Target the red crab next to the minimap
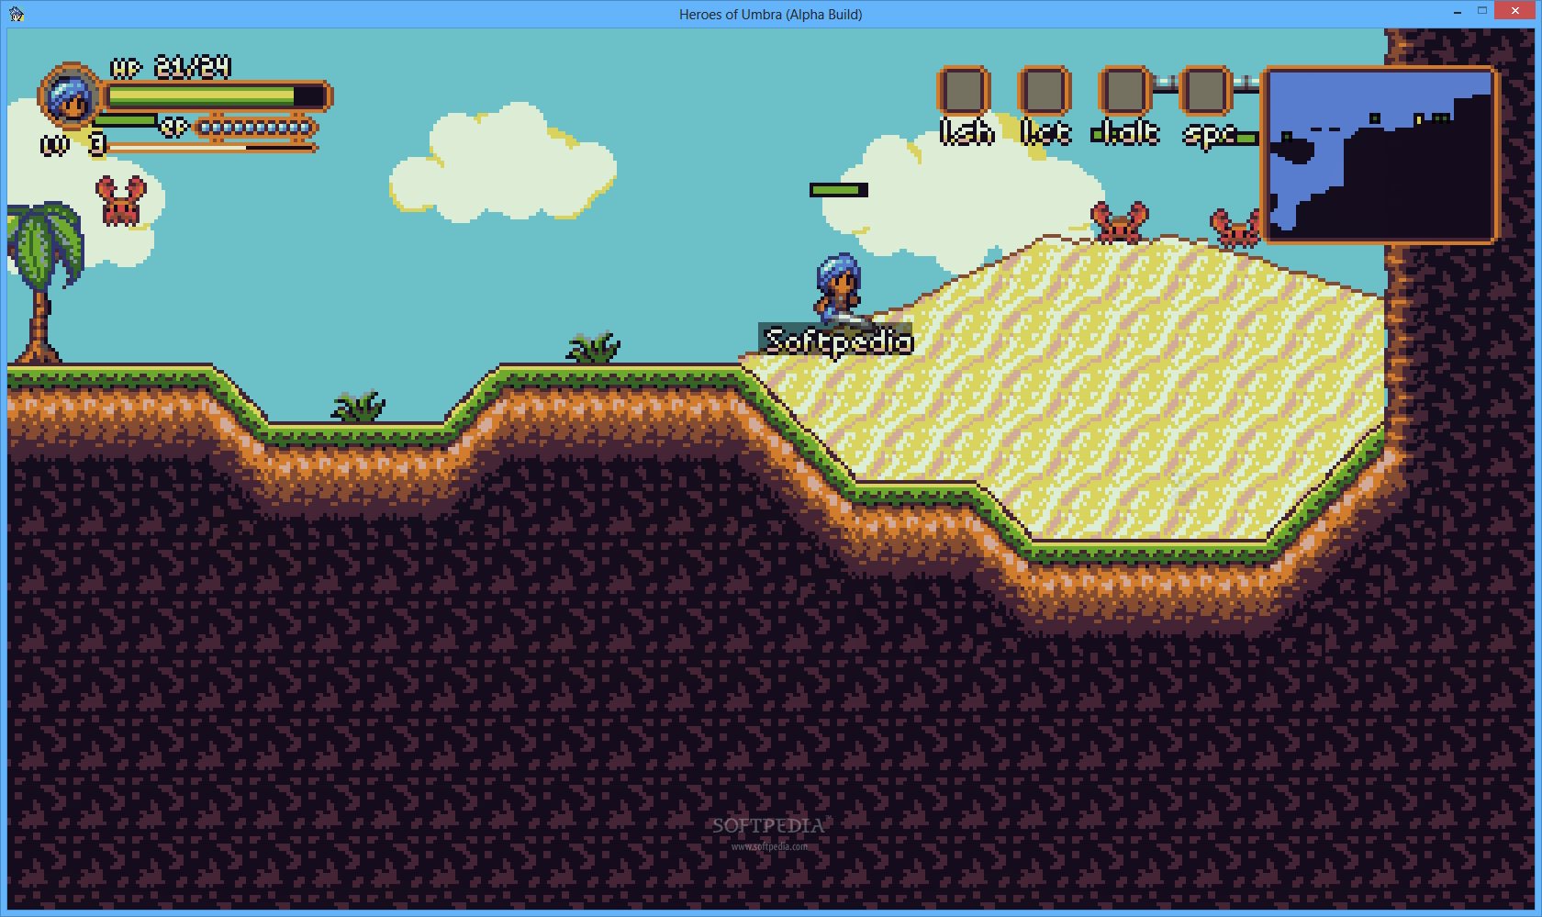This screenshot has width=1542, height=917. pos(1236,228)
